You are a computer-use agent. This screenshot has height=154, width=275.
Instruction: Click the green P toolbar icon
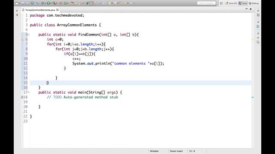pos(87,3)
